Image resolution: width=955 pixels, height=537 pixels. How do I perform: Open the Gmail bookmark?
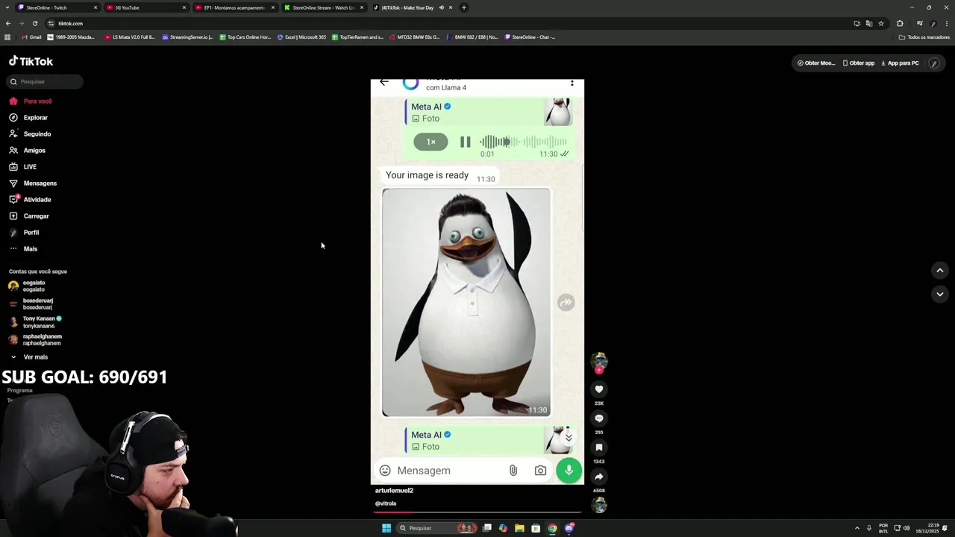point(31,37)
